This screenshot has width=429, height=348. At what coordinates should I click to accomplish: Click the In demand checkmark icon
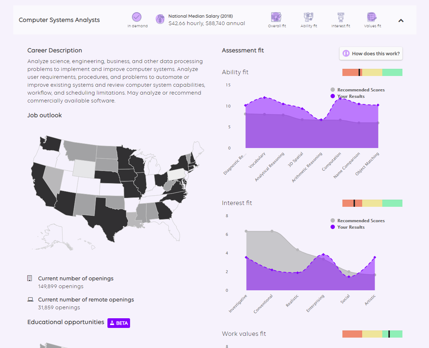click(x=137, y=17)
